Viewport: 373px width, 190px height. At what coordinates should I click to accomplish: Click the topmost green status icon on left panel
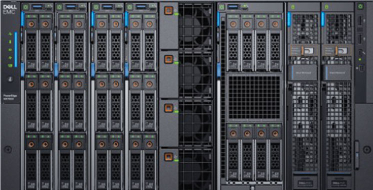click(x=10, y=34)
